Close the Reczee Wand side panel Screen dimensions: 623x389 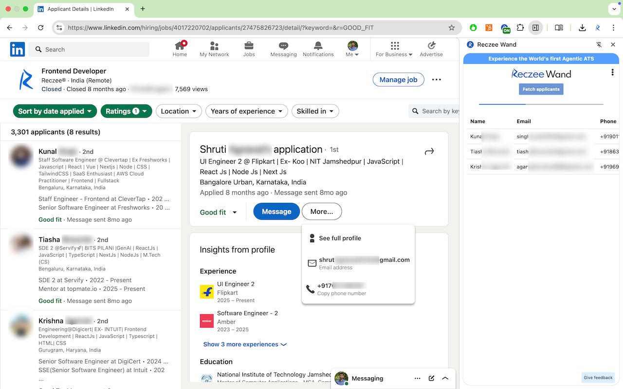click(613, 45)
